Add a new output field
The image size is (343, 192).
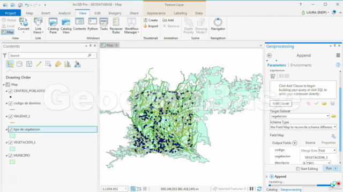[x=295, y=143]
